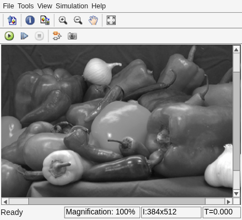The height and width of the screenshot is (220, 242).
Task: Select the Pan hand tool
Action: pos(93,20)
